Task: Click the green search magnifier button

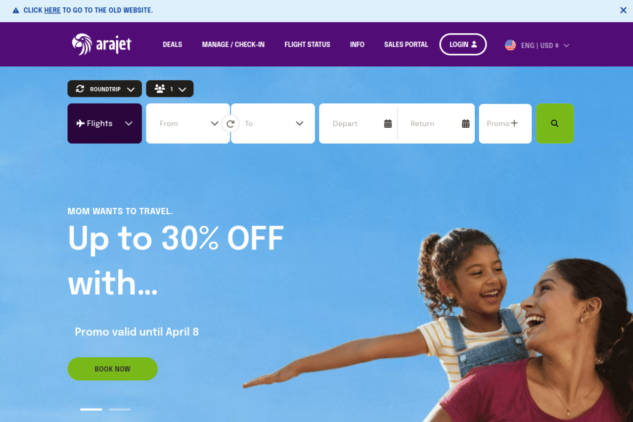Action: pyautogui.click(x=555, y=124)
